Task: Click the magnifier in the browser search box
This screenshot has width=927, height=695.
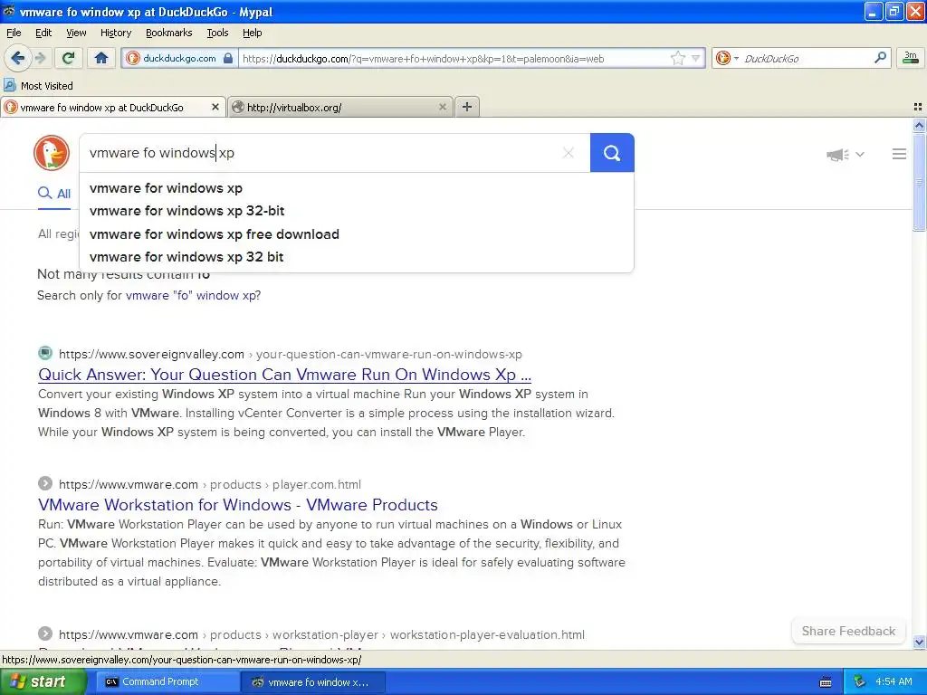Action: click(880, 57)
